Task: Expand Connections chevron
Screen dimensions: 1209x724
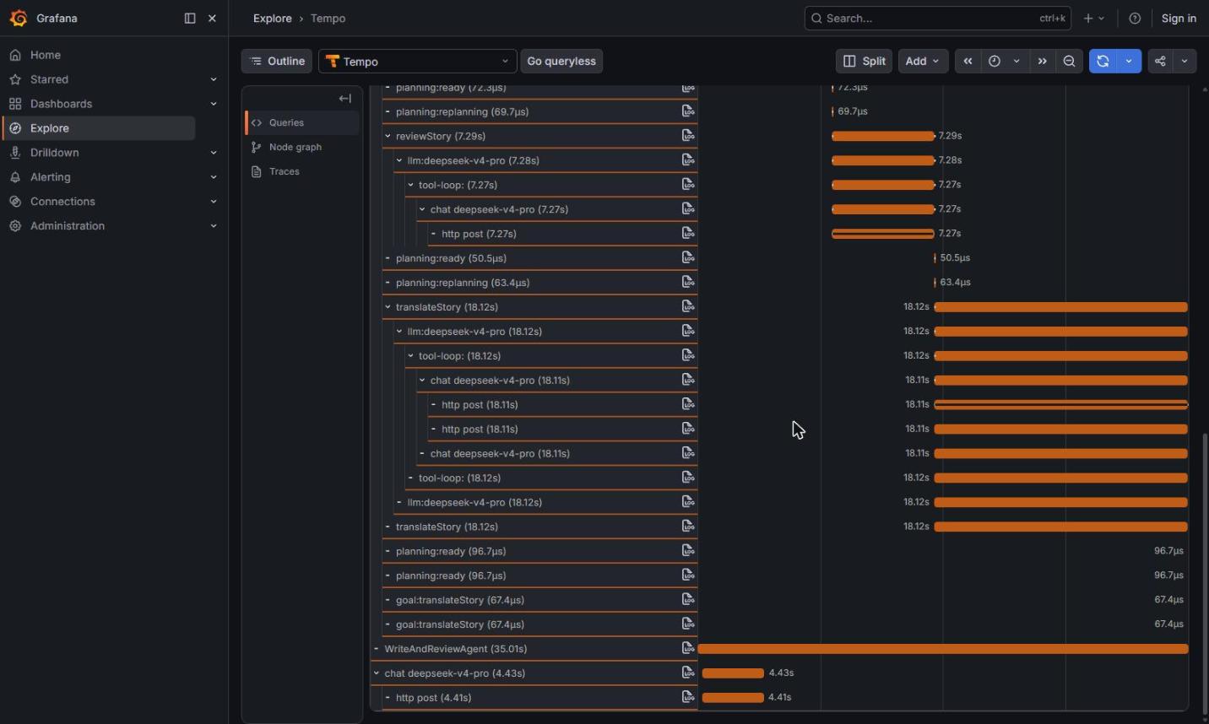Action: click(x=213, y=202)
